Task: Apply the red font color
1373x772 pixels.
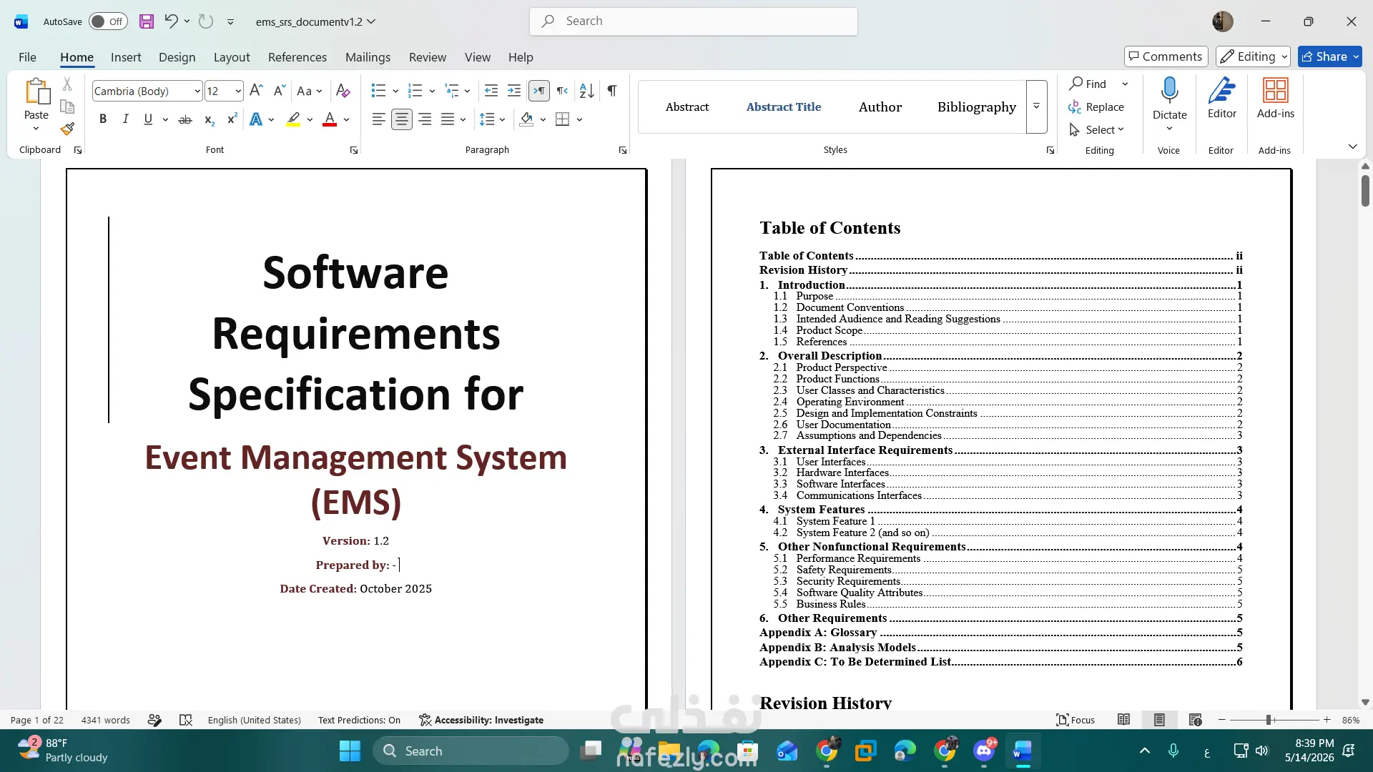Action: [330, 119]
